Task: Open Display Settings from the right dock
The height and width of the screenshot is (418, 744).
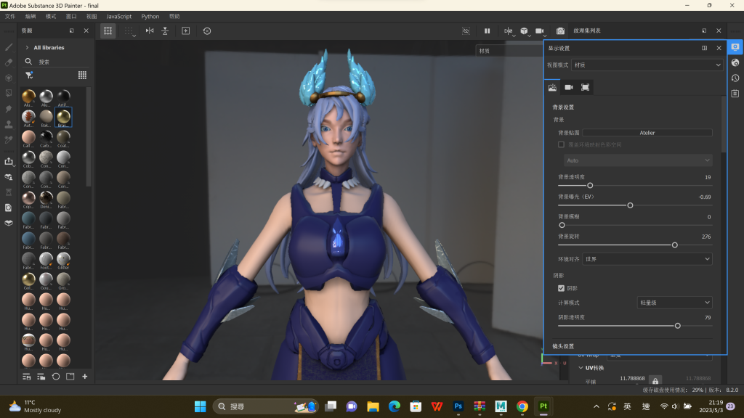Action: point(735,47)
